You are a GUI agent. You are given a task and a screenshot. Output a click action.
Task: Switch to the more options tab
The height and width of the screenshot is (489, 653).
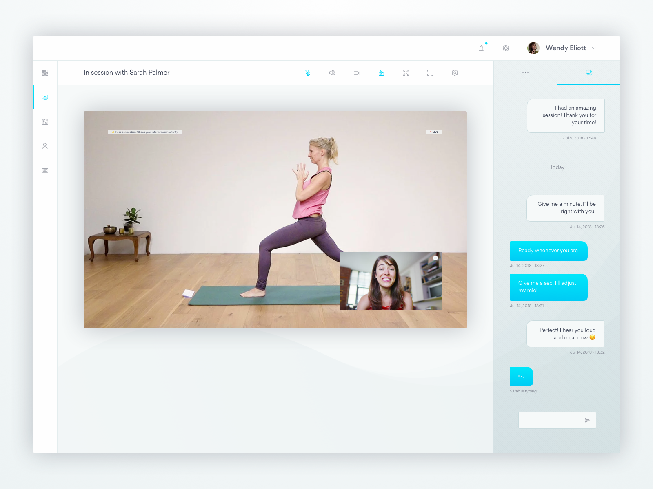coord(525,73)
